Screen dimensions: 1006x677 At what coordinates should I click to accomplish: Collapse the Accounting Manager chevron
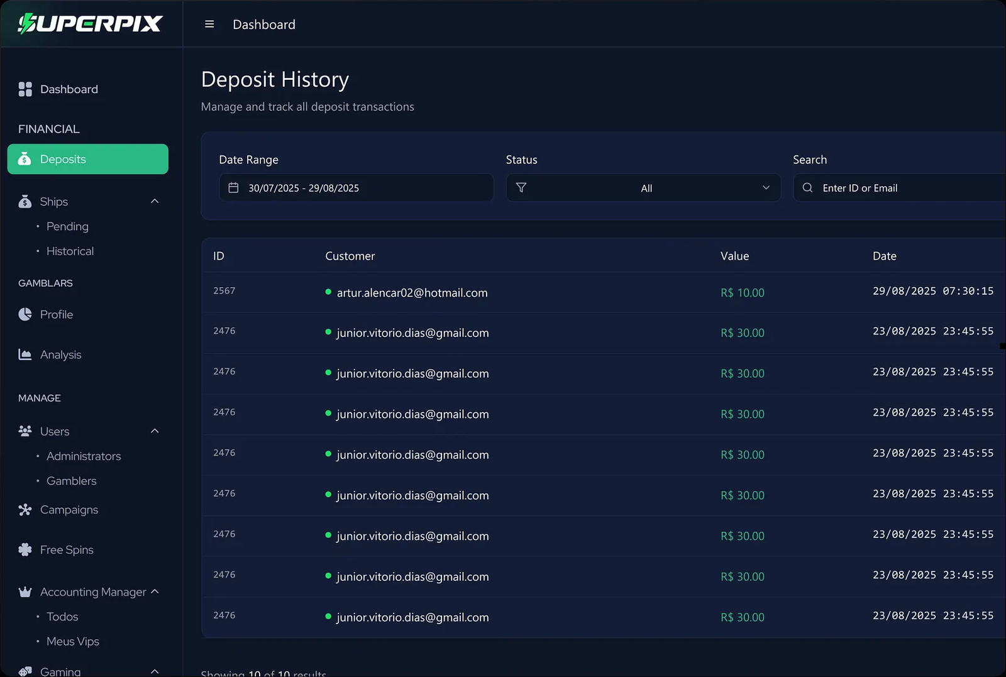click(155, 592)
